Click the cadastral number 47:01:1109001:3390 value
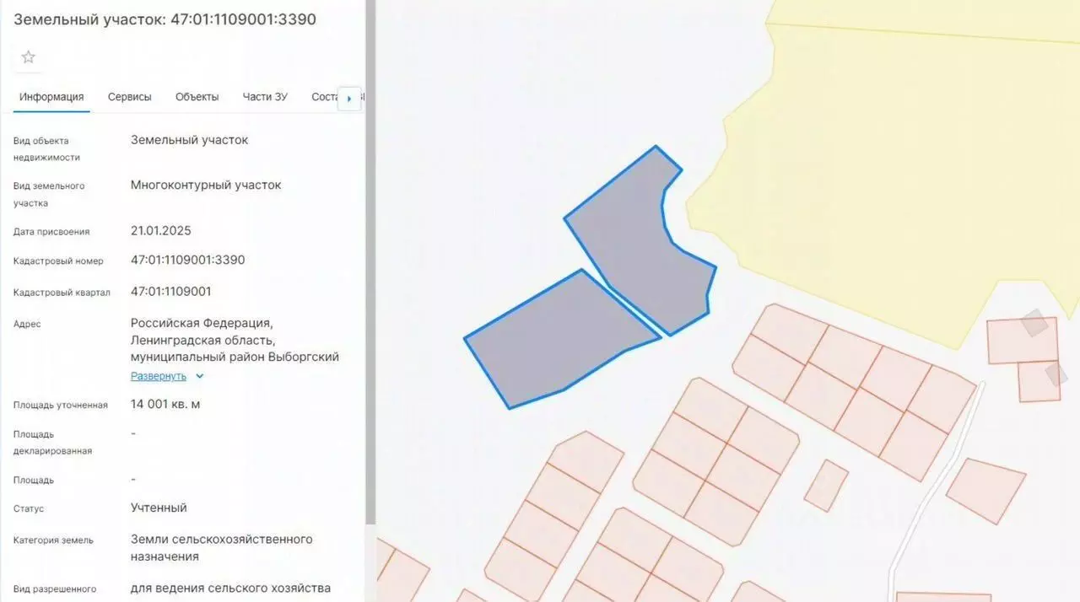1080x602 pixels. coord(188,260)
